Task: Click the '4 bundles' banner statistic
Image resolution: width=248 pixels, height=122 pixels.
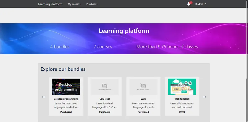Action: (60, 47)
